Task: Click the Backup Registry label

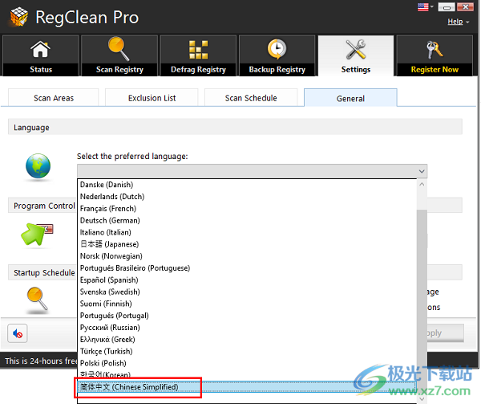Action: pos(277,70)
